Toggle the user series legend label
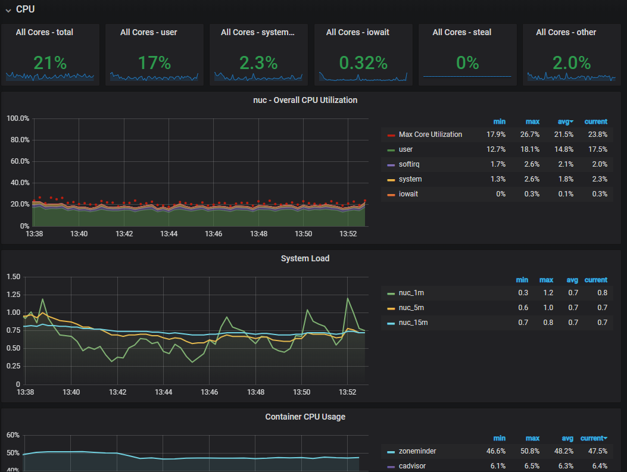 pyautogui.click(x=405, y=149)
